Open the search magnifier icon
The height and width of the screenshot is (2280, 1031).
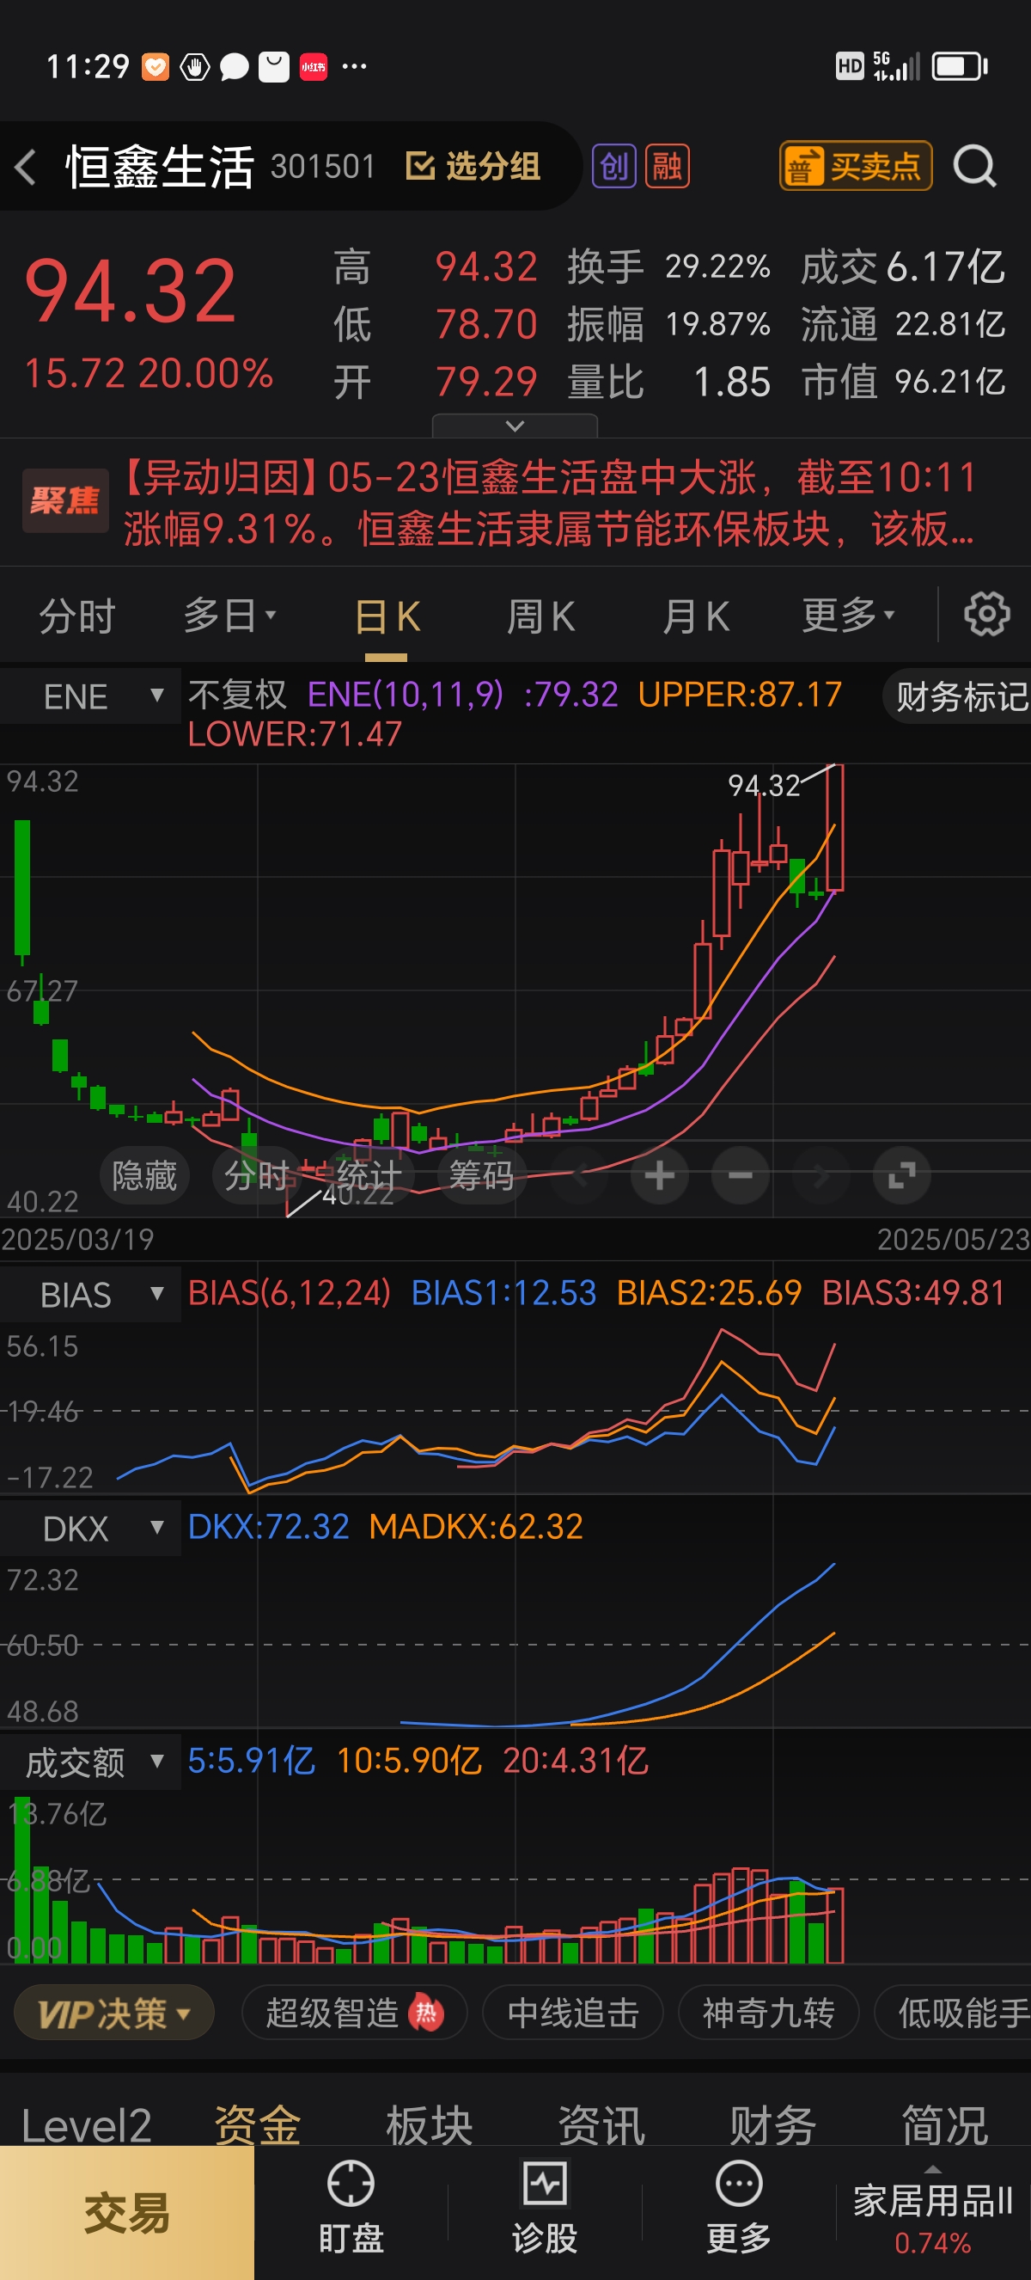click(974, 167)
